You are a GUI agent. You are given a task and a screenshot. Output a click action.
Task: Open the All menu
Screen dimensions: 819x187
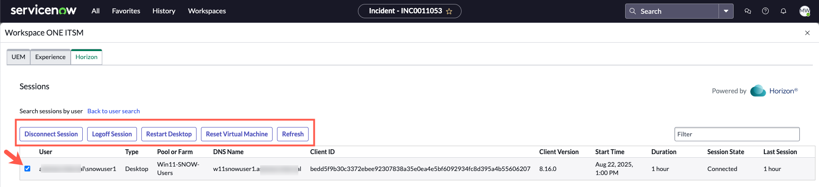click(96, 11)
